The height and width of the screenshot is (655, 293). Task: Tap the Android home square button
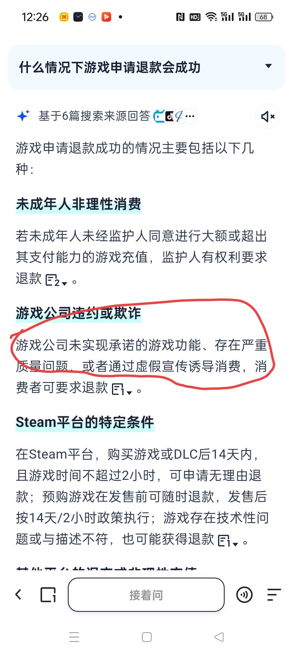pos(147,637)
